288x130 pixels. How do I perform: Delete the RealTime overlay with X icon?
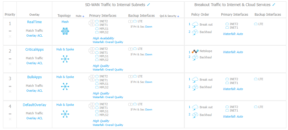point(10,36)
